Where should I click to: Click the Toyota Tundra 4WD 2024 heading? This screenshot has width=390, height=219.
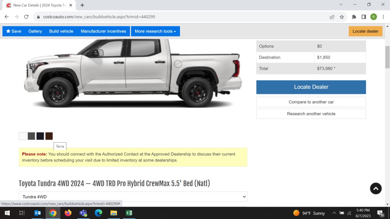click(114, 183)
